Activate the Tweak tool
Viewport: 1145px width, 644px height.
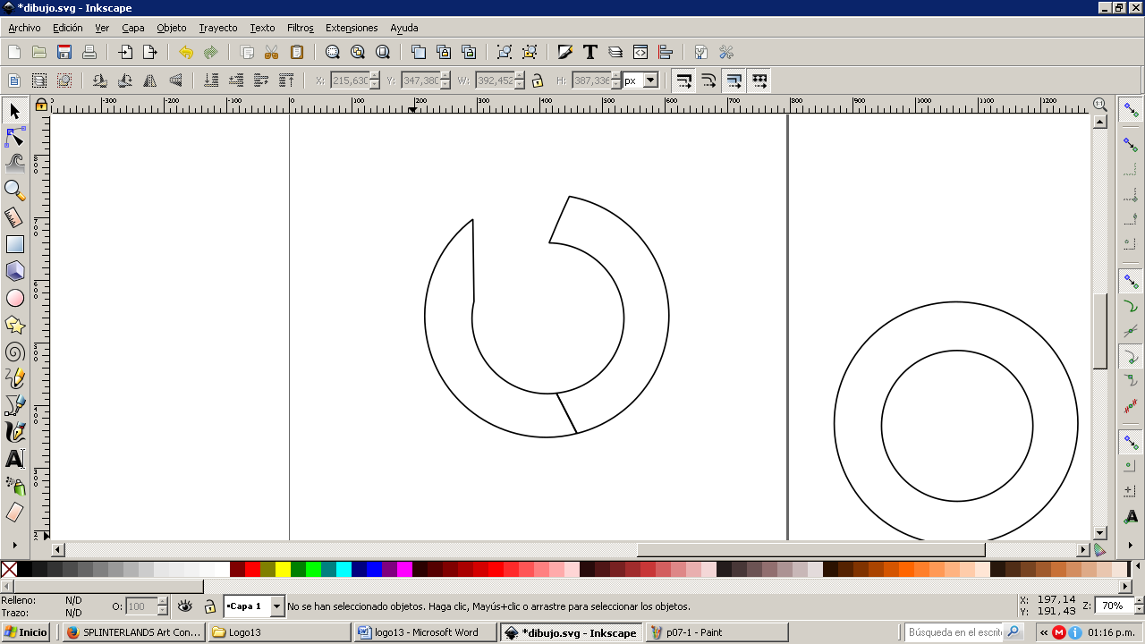(14, 163)
